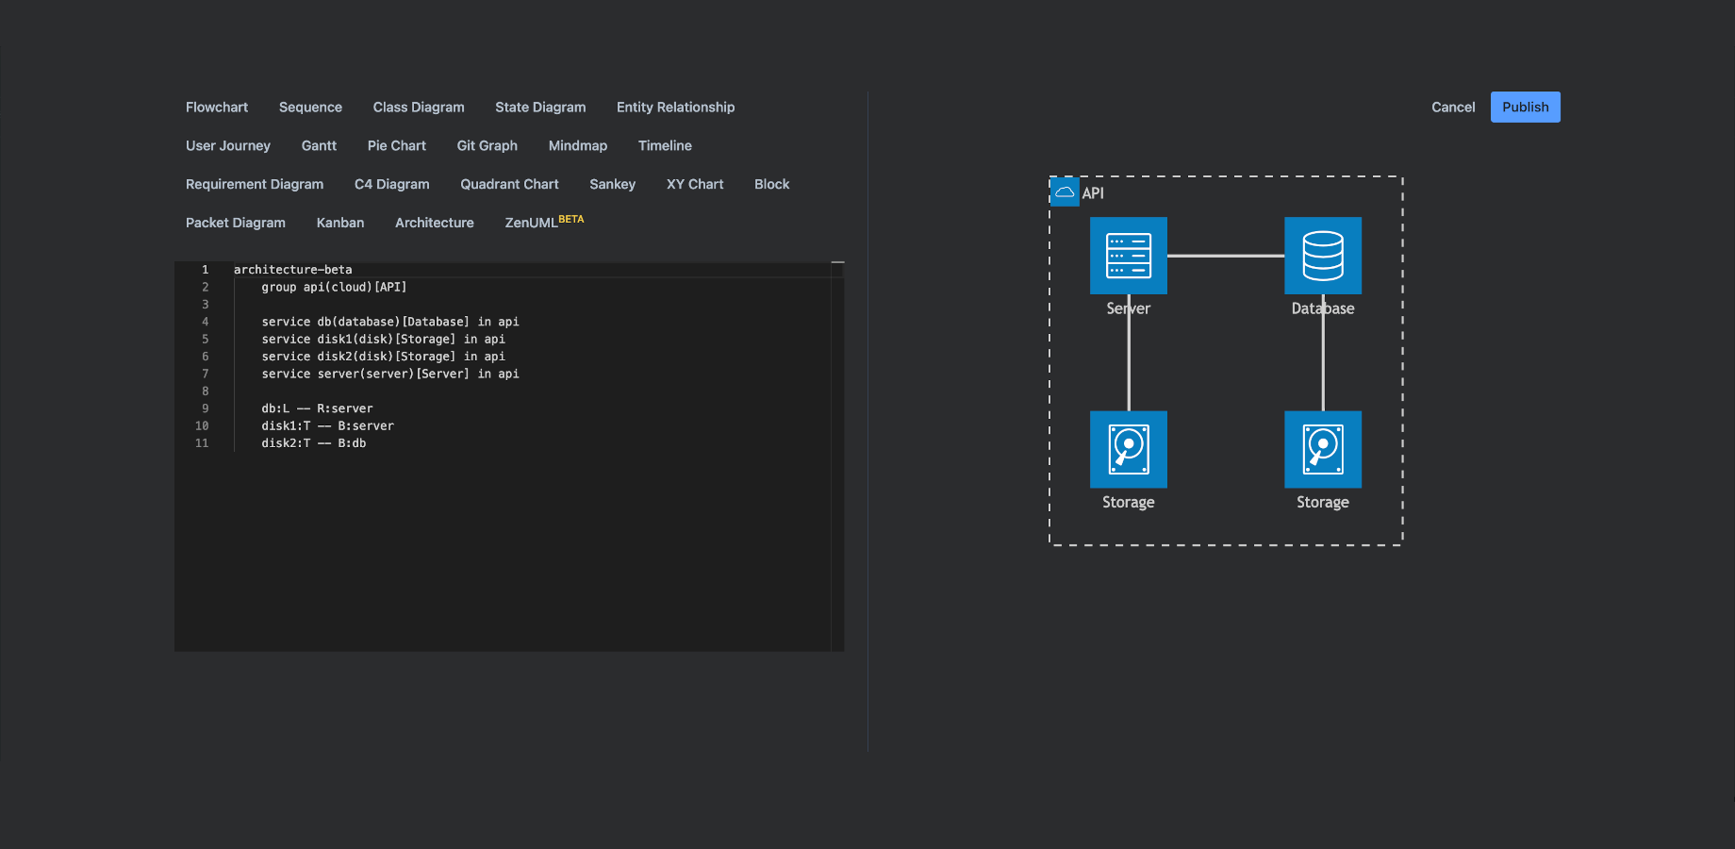Choose the Timeline diagram type

pos(665,146)
